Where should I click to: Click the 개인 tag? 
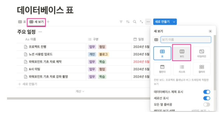tap(92, 54)
